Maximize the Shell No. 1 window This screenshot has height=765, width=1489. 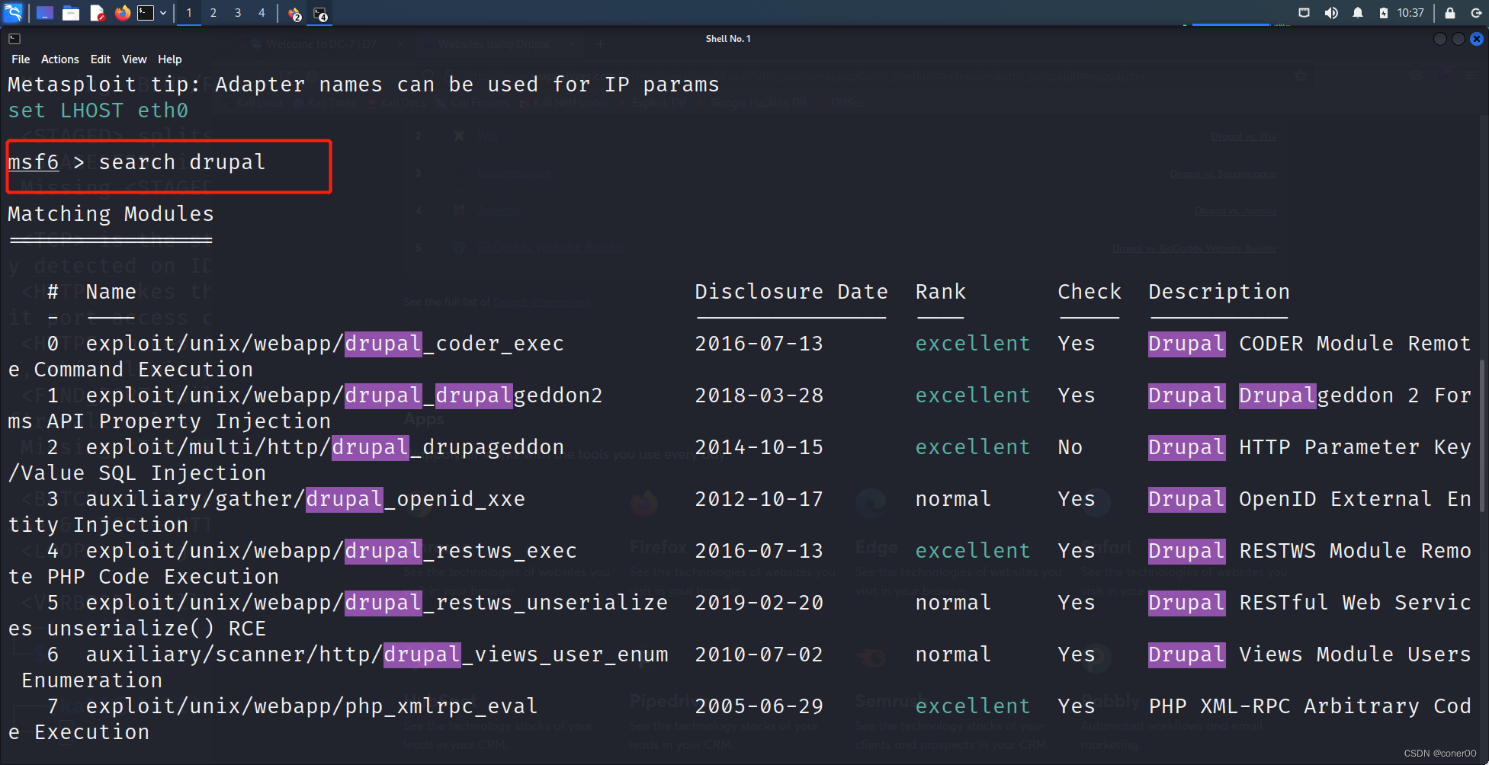(x=1459, y=39)
